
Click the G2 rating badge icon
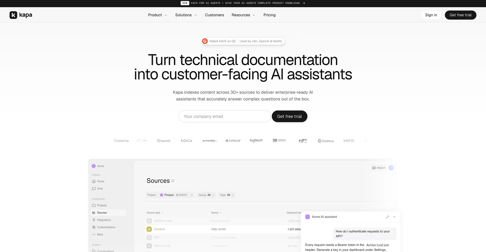pyautogui.click(x=205, y=41)
